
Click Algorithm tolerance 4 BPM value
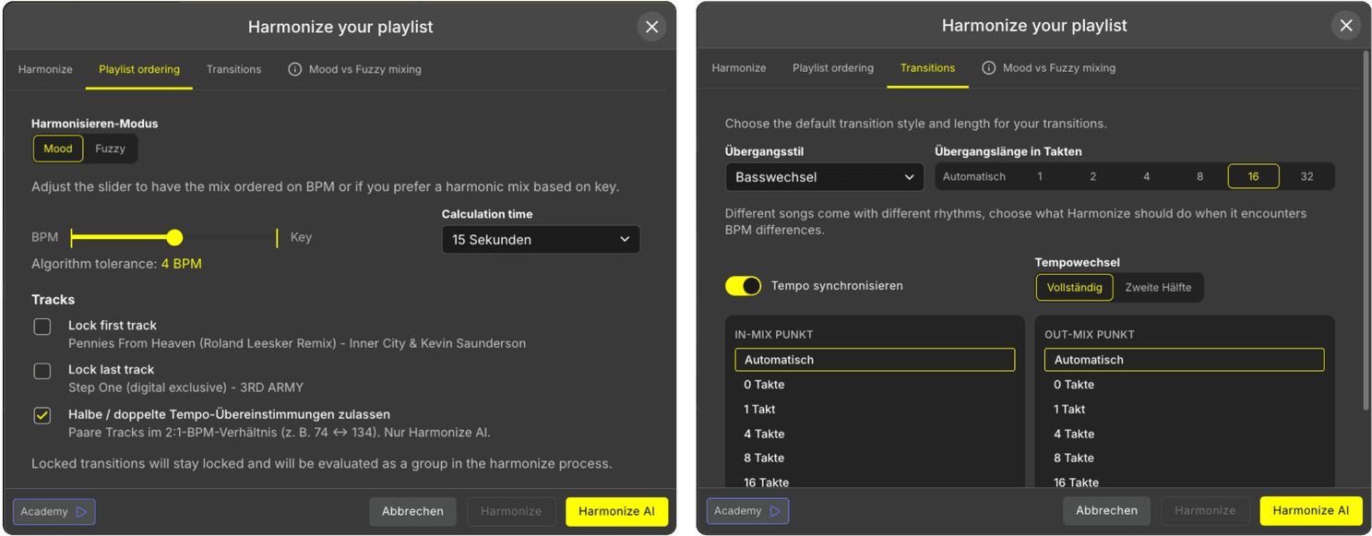pos(181,264)
